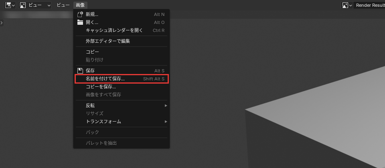Expand the 反転 submenu
Image resolution: width=385 pixels, height=168 pixels.
click(x=121, y=106)
